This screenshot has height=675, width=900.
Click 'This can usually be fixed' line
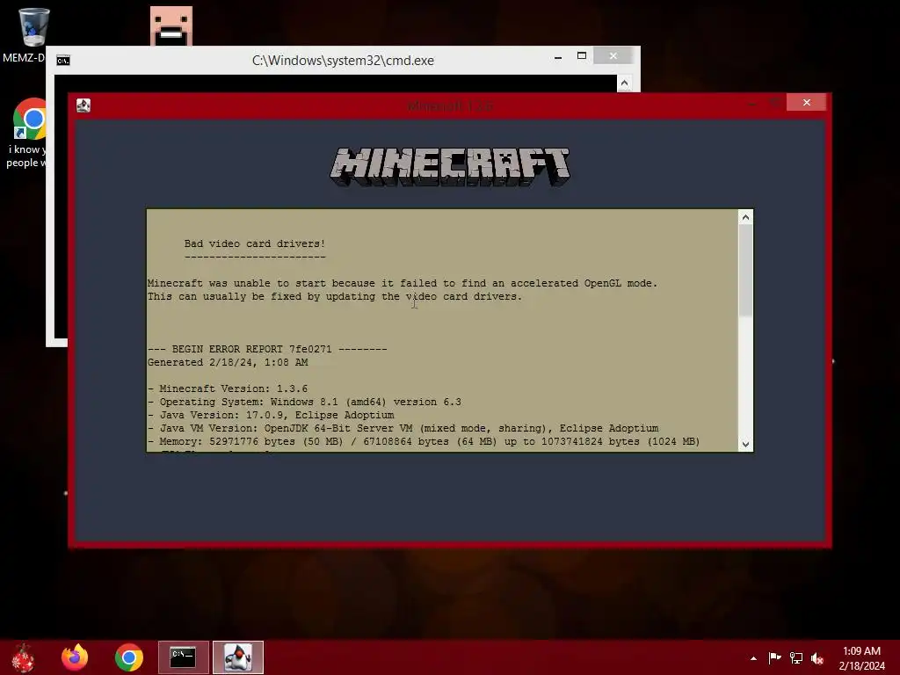pos(335,296)
